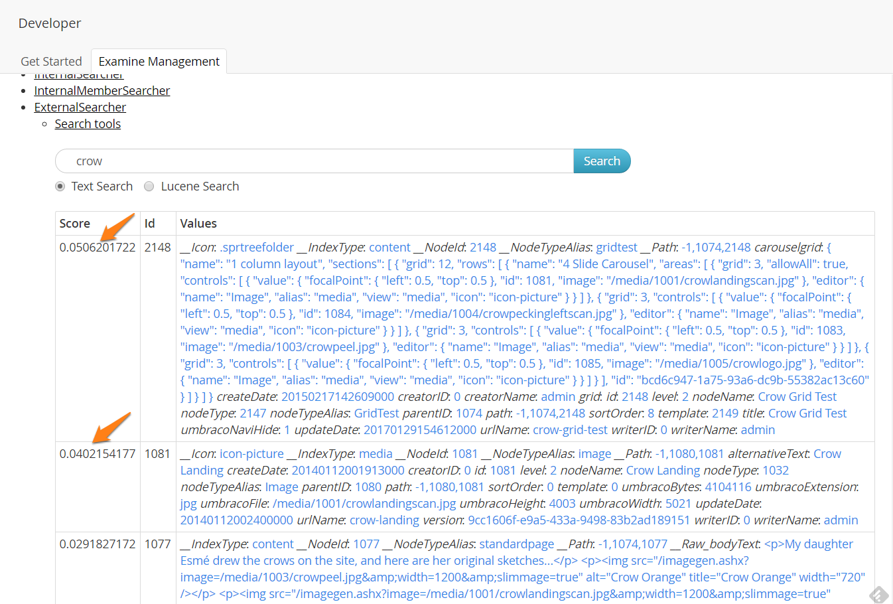Image resolution: width=893 pixels, height=604 pixels.
Task: Expand the InternalMemberSearcher entry
Action: [102, 91]
